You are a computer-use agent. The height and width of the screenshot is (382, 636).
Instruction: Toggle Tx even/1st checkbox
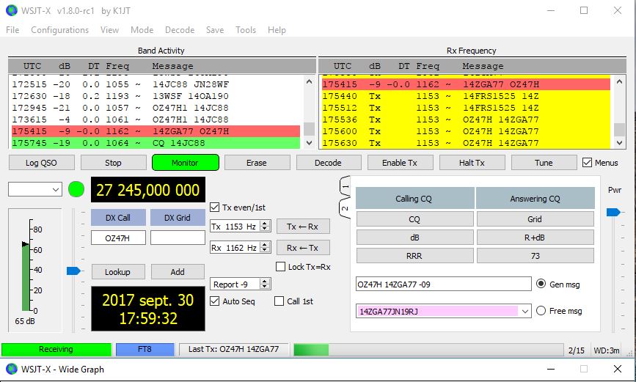point(215,207)
